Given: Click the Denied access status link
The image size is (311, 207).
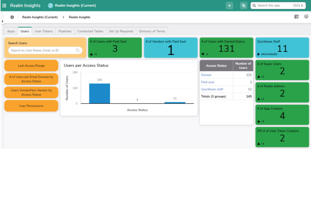Looking at the screenshot, I should coord(206,75).
